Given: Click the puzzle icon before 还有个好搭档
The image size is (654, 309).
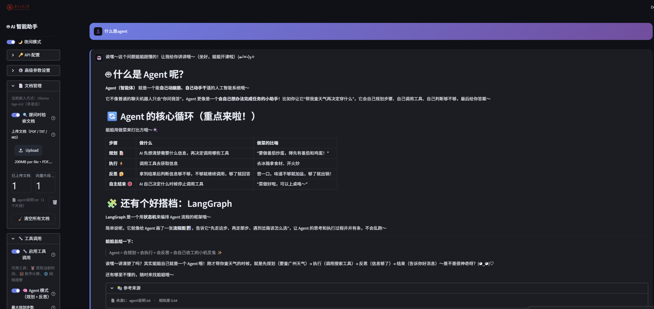Looking at the screenshot, I should (x=112, y=203).
